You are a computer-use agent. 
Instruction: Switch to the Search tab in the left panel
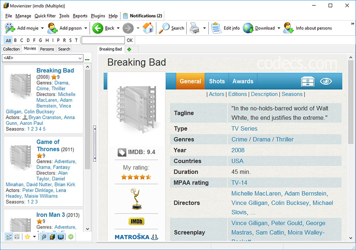tap(64, 49)
